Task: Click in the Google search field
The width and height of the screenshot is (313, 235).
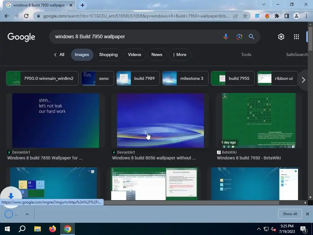Action: tap(136, 37)
